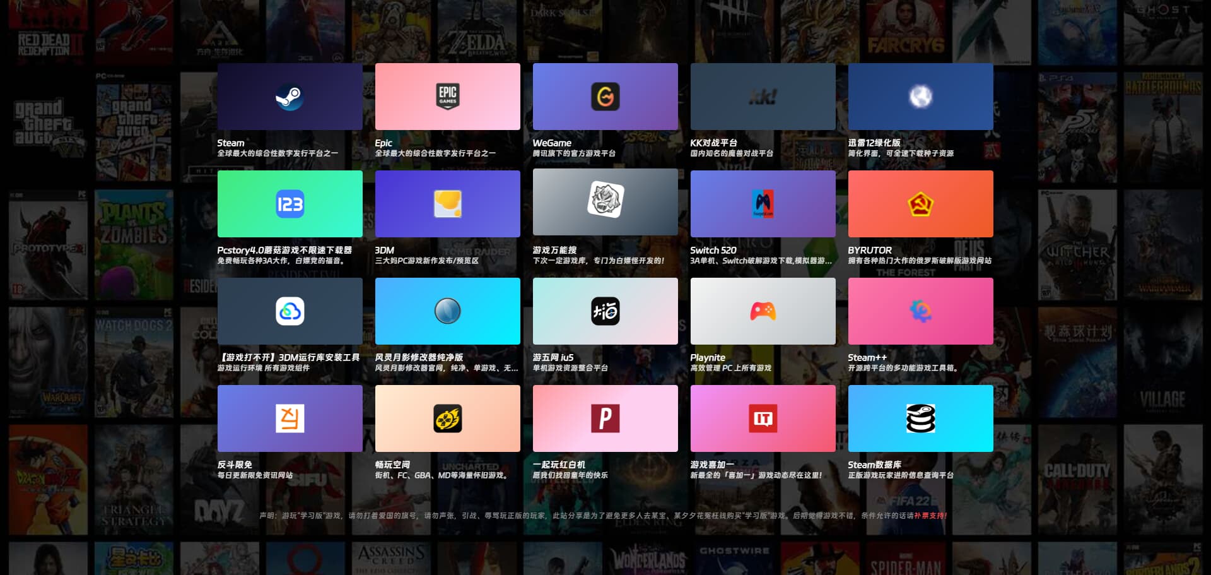Open the 游戏喜加一 title link
Viewport: 1211px width, 575px height.
click(x=712, y=465)
